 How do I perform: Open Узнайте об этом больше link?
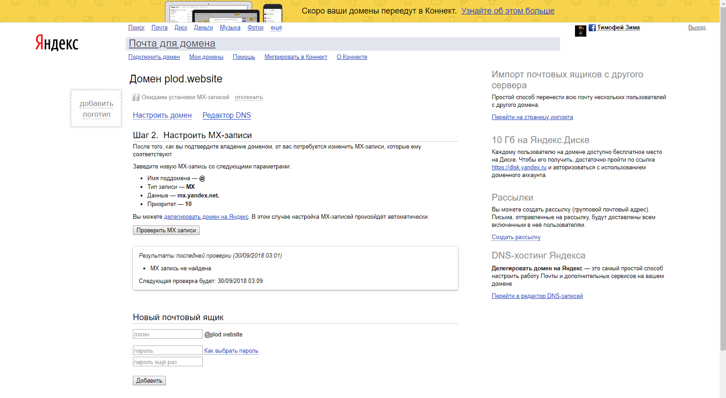click(508, 11)
